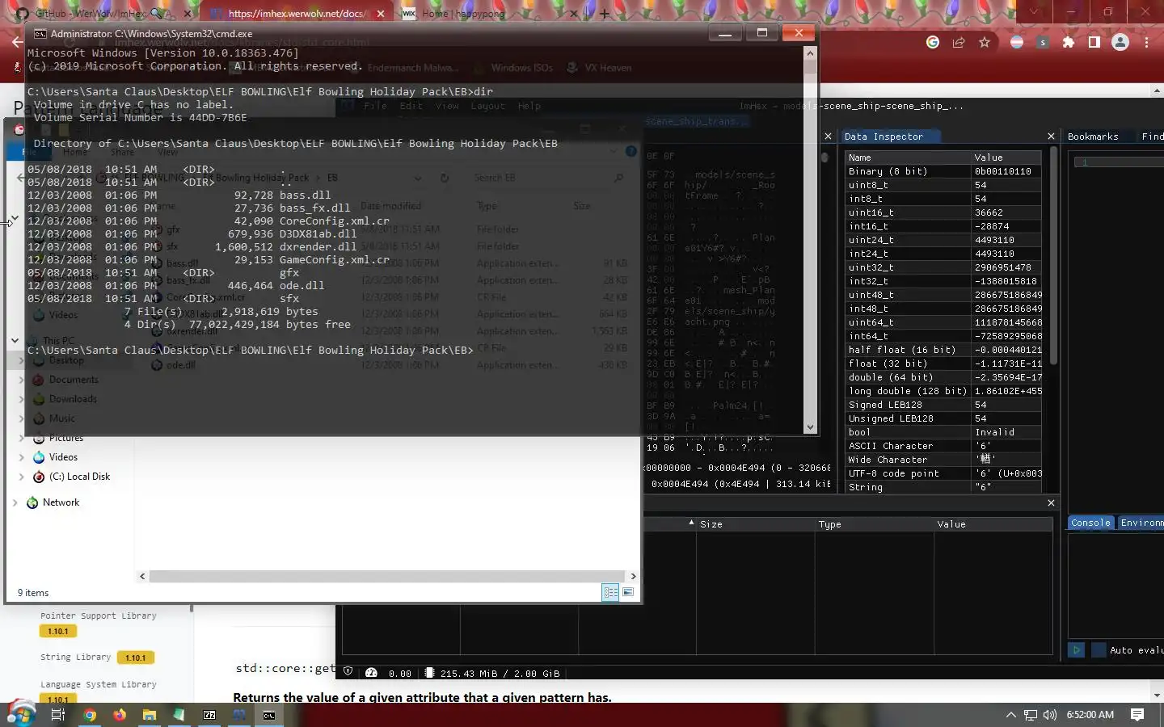Open Chrome three-dot menu

[x=1146, y=42]
